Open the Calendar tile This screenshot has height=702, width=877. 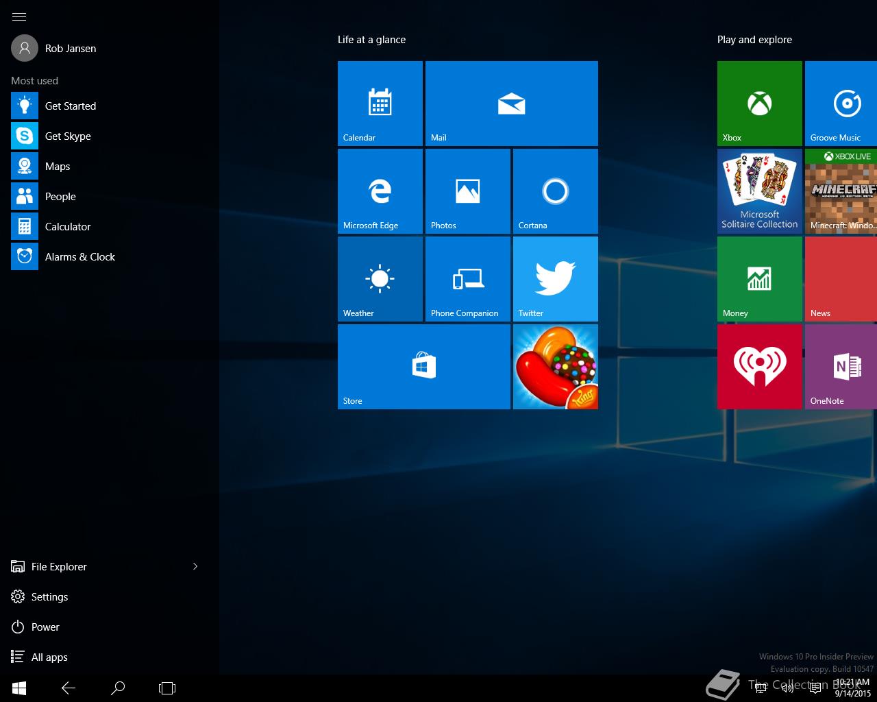tap(380, 104)
